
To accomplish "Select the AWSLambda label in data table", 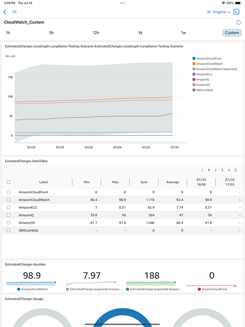I will pyautogui.click(x=28, y=230).
